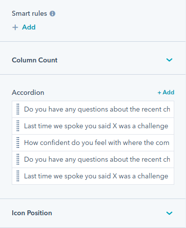
Task: Expand the Icon Position chevron
Action: click(x=169, y=213)
